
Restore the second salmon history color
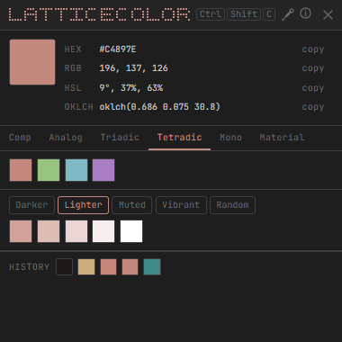[130, 267]
